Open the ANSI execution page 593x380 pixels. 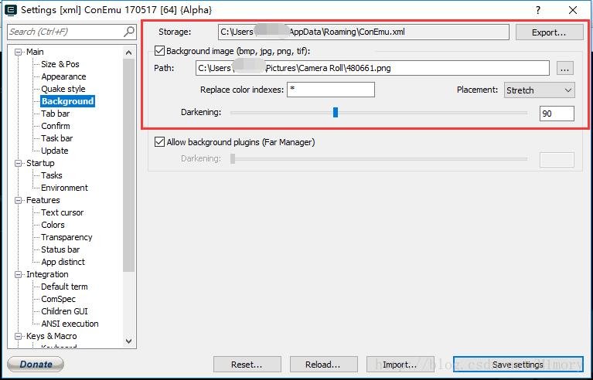70,324
